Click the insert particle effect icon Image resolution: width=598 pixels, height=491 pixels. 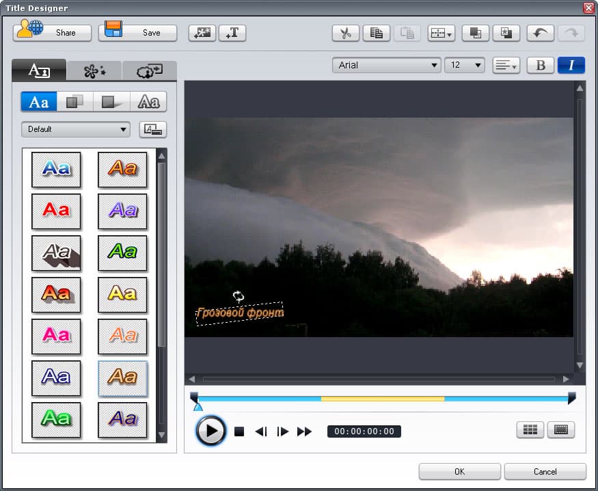[202, 34]
